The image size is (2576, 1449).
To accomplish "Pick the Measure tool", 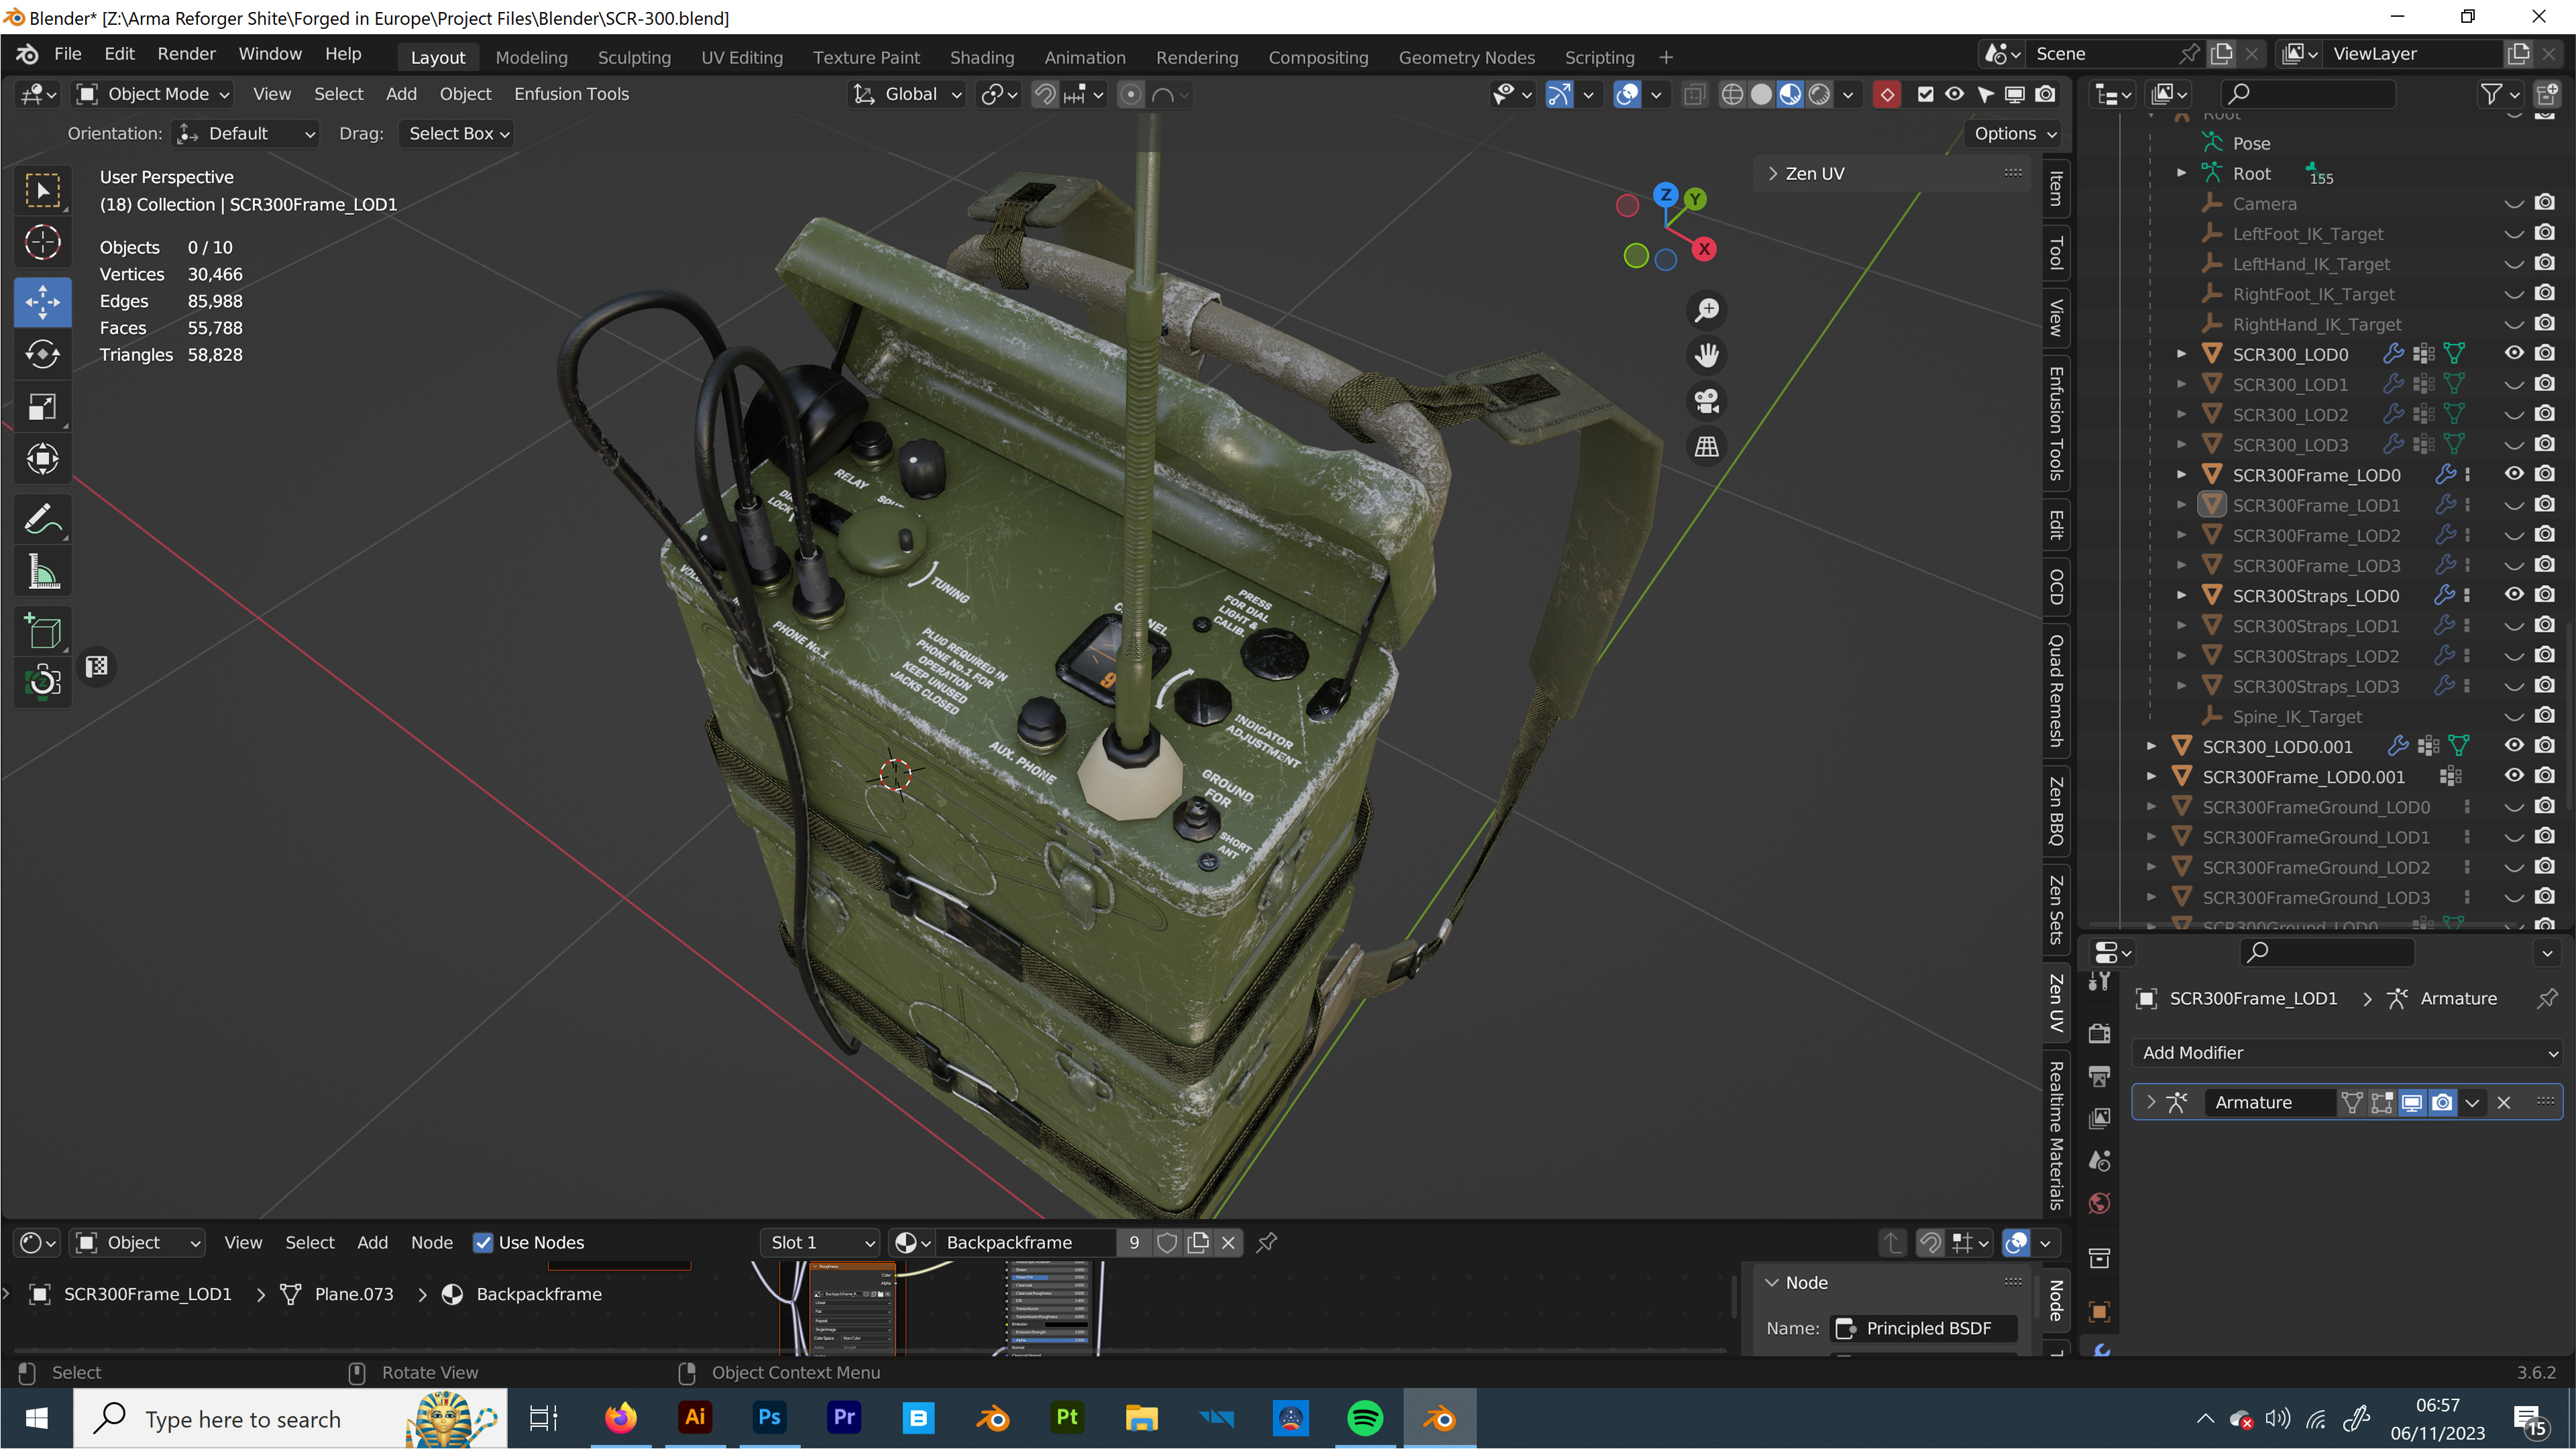I will coord(42,572).
